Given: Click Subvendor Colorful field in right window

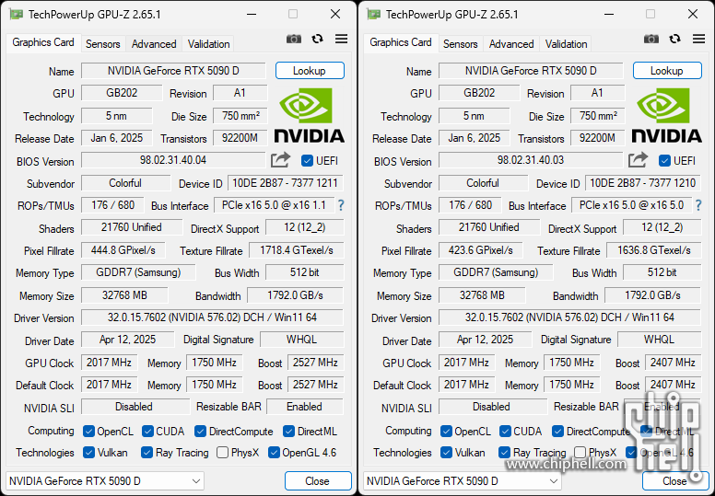Looking at the screenshot, I should click(x=483, y=183).
